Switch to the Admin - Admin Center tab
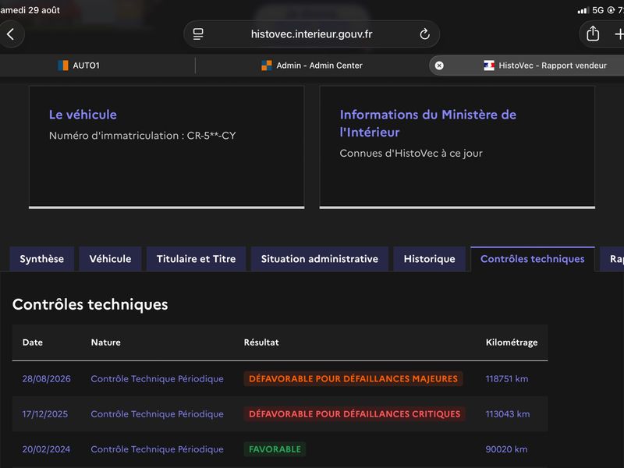The width and height of the screenshot is (624, 468). pyautogui.click(x=311, y=66)
